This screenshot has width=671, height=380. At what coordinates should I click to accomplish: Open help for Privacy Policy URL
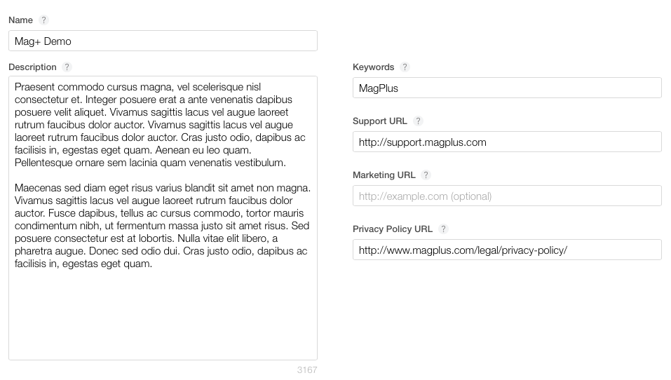click(x=443, y=229)
